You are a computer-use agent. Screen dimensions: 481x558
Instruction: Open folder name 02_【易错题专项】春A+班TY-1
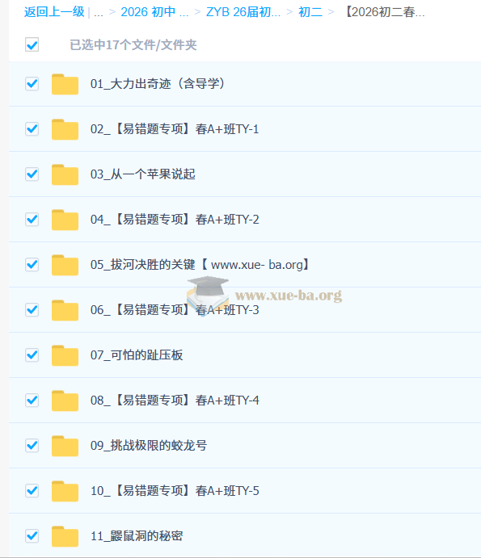175,129
